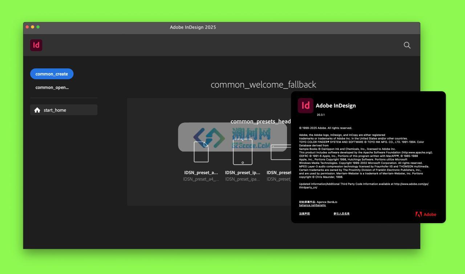Click the Adobe InDesign 2025 window title
465x274 pixels.
click(x=193, y=27)
